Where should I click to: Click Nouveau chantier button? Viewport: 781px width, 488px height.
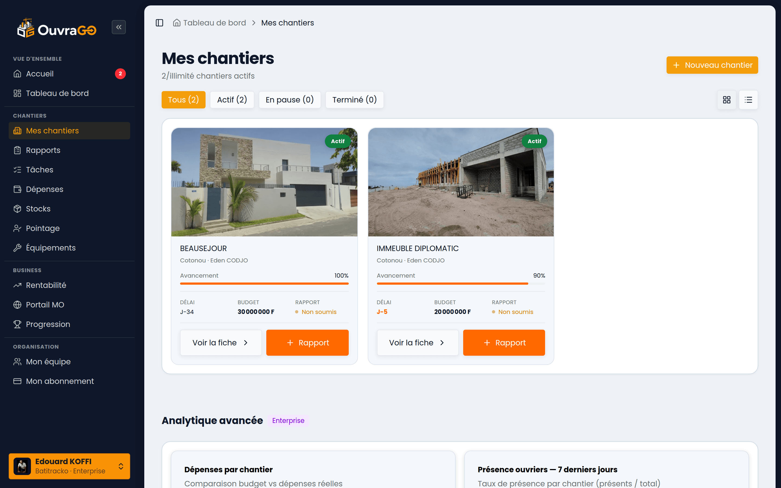tap(712, 65)
